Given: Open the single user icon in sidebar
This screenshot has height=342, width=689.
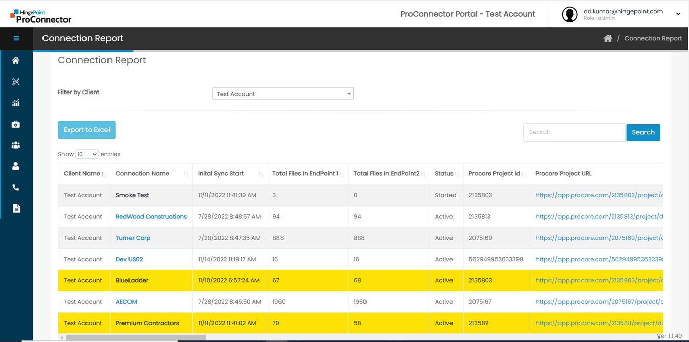Looking at the screenshot, I should pos(16,166).
